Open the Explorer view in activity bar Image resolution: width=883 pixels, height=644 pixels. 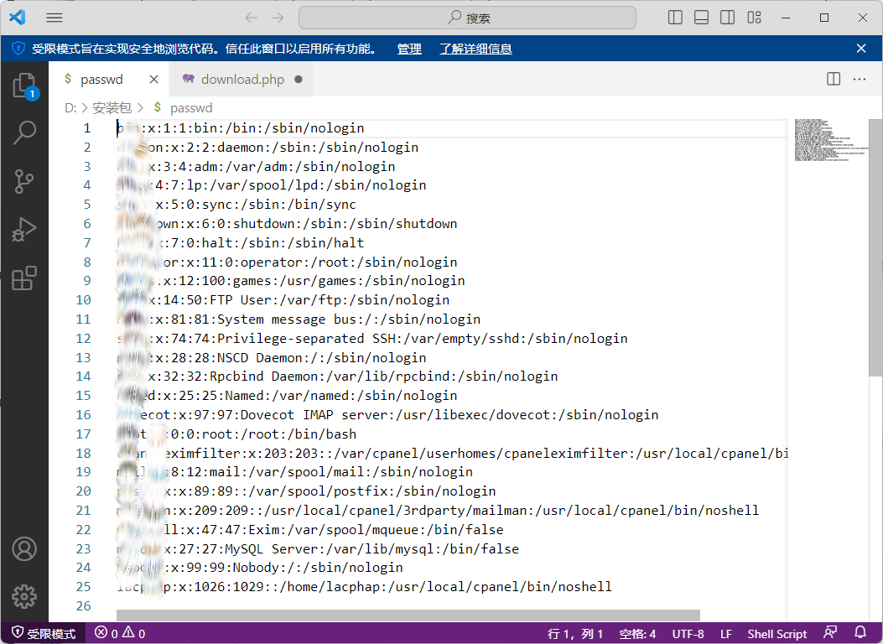tap(24, 86)
